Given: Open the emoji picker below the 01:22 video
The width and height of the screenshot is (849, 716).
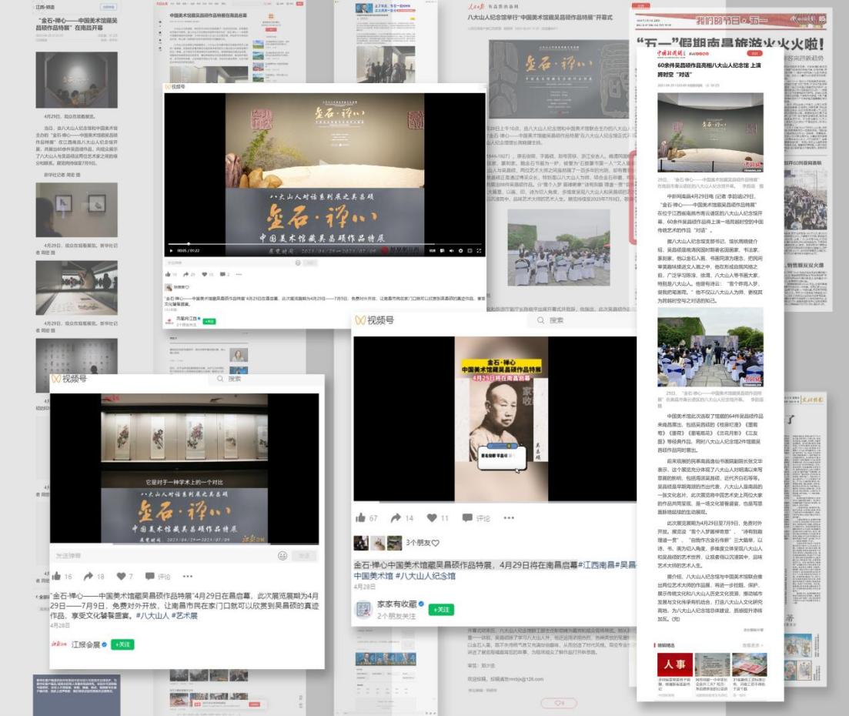Looking at the screenshot, I should point(297,263).
